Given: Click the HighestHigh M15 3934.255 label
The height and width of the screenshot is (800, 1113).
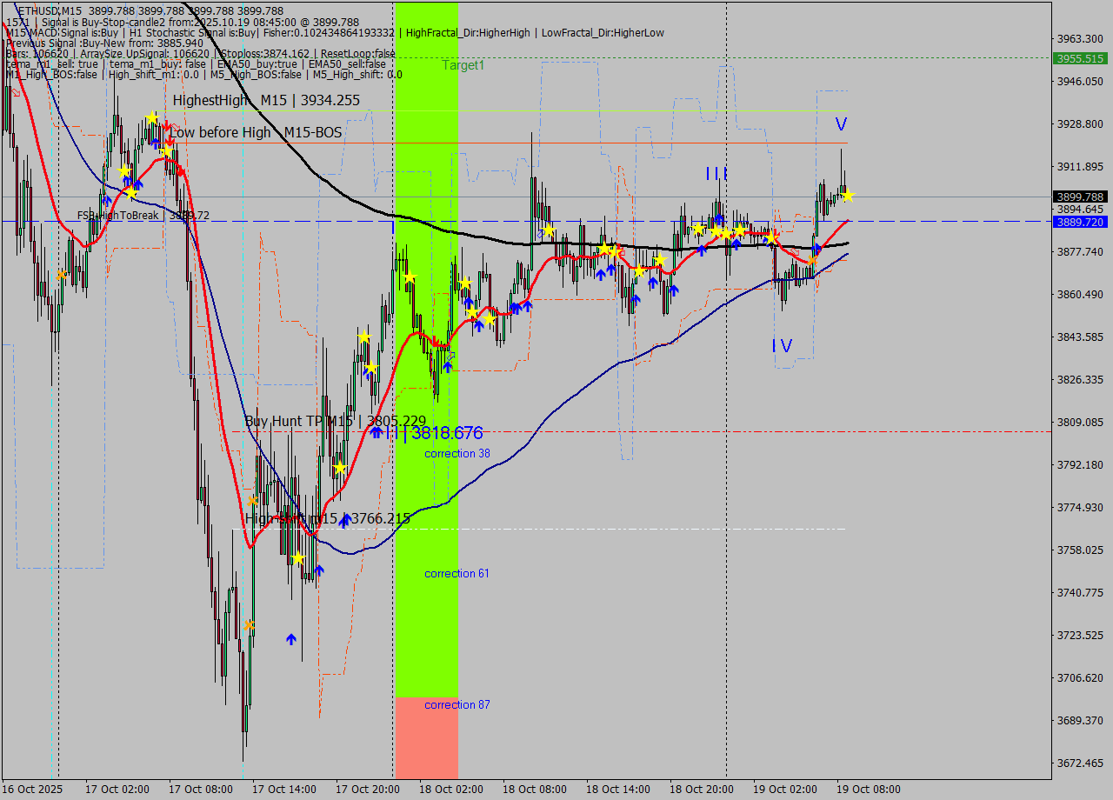Looking at the screenshot, I should pos(266,101).
